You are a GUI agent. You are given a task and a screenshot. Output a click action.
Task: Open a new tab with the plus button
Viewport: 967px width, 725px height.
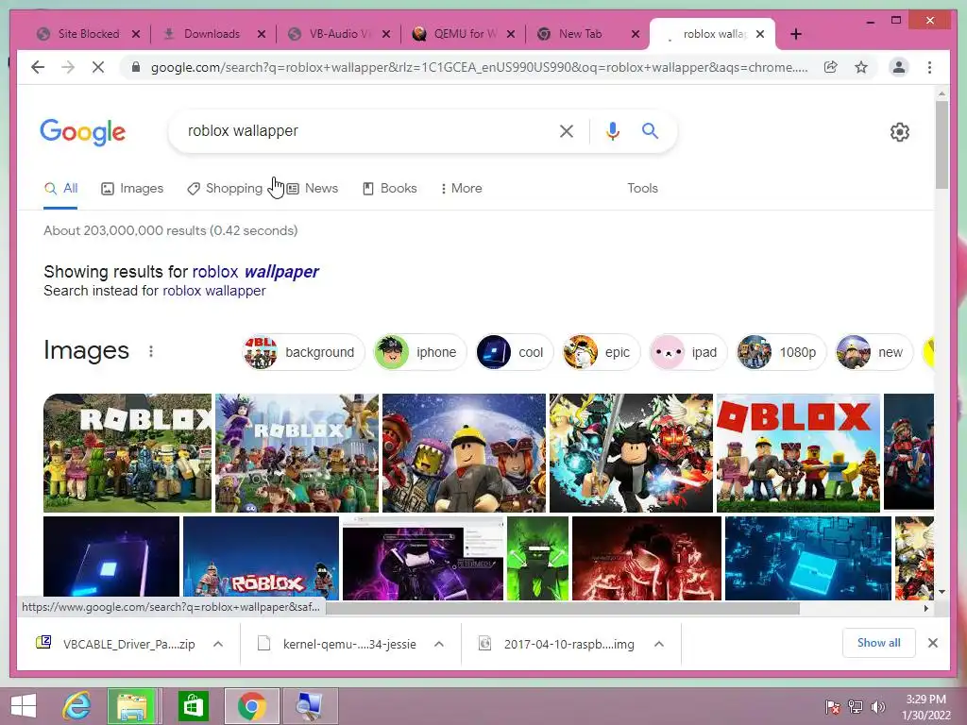click(795, 34)
